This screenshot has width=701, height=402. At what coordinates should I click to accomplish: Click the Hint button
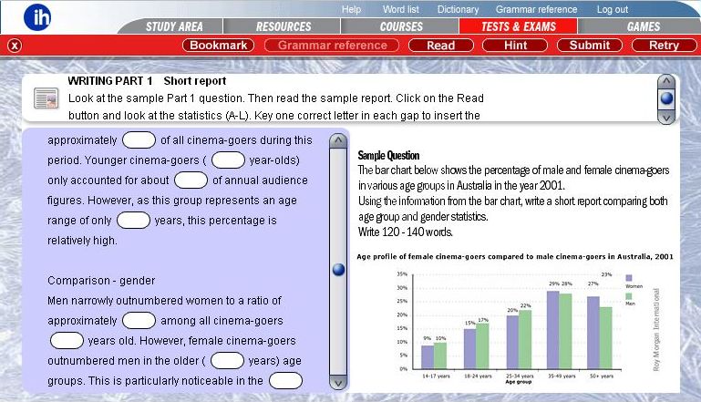click(515, 46)
